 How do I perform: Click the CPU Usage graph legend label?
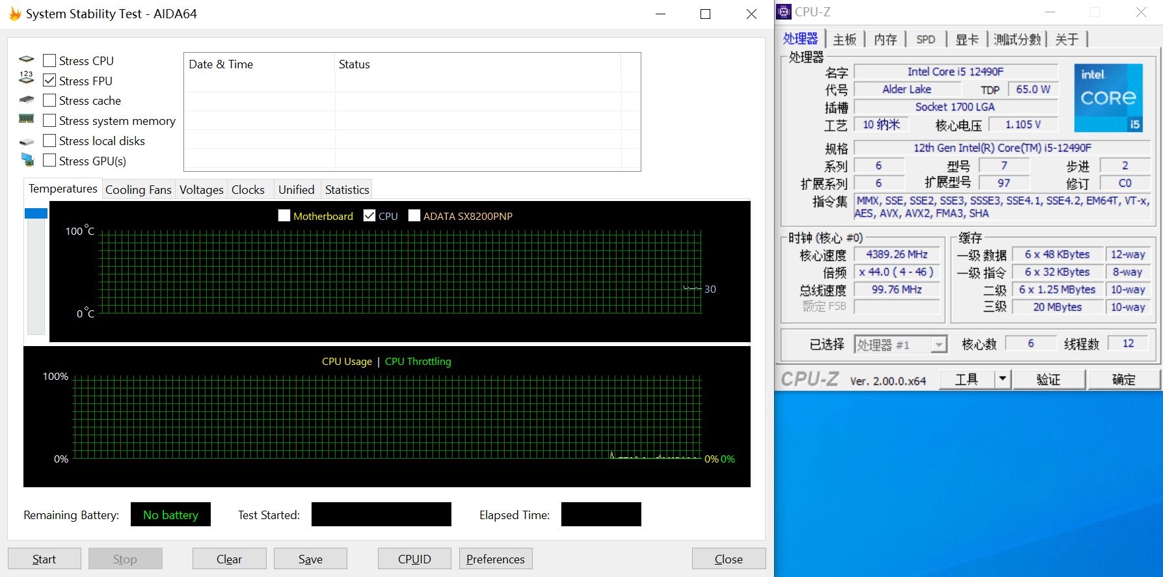(347, 361)
